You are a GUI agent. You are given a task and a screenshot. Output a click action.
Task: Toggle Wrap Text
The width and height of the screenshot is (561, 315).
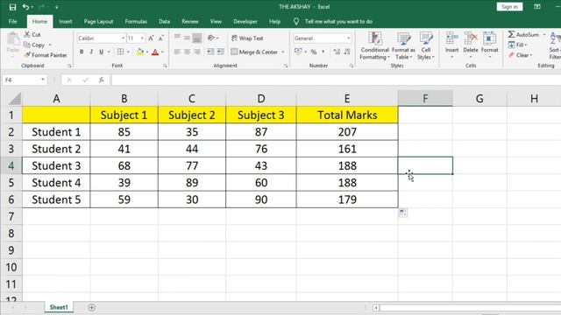247,38
